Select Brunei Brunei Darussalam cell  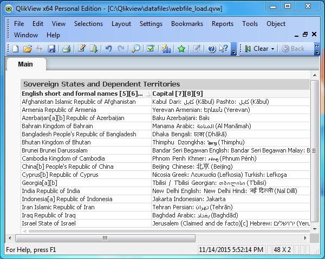coord(86,150)
